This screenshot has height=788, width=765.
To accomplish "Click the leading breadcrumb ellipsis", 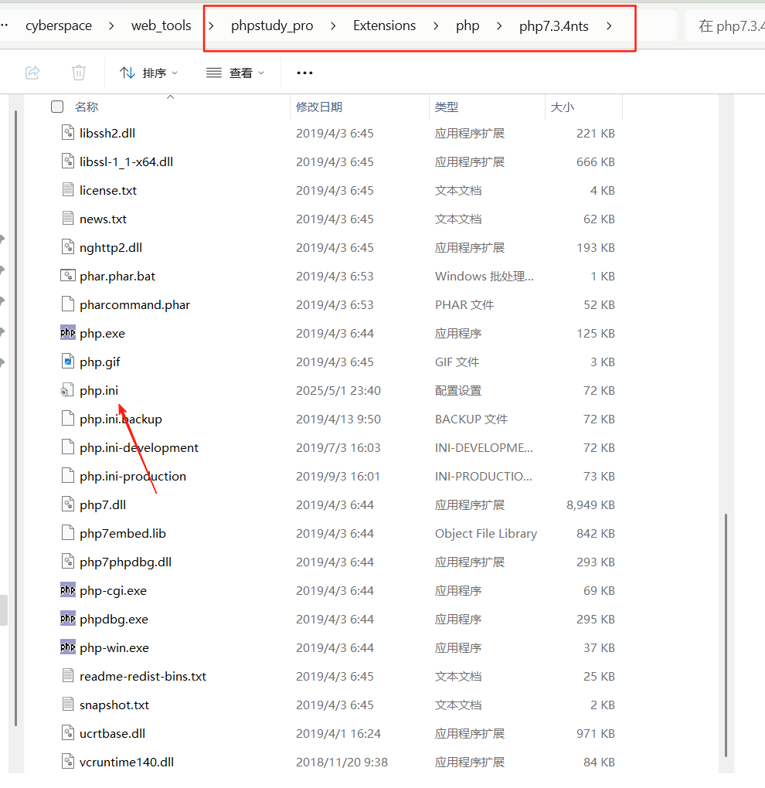I will click(5, 25).
